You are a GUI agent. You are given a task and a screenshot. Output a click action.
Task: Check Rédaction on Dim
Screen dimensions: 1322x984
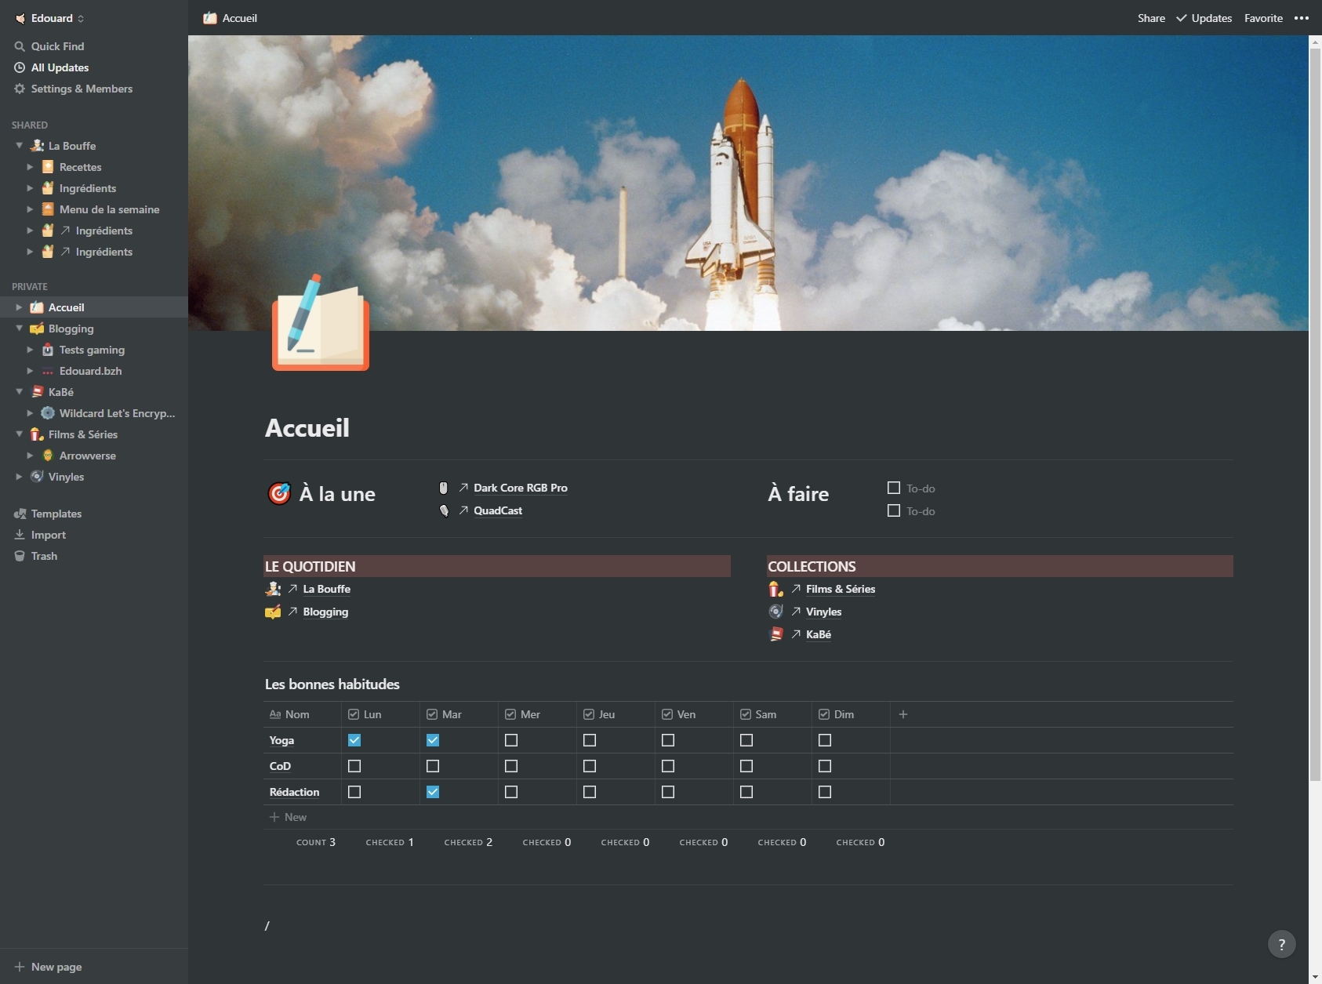825,792
